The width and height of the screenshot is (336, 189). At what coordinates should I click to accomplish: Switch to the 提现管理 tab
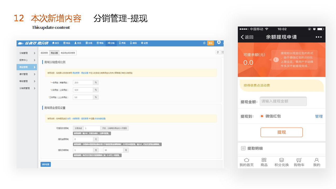tap(44, 53)
